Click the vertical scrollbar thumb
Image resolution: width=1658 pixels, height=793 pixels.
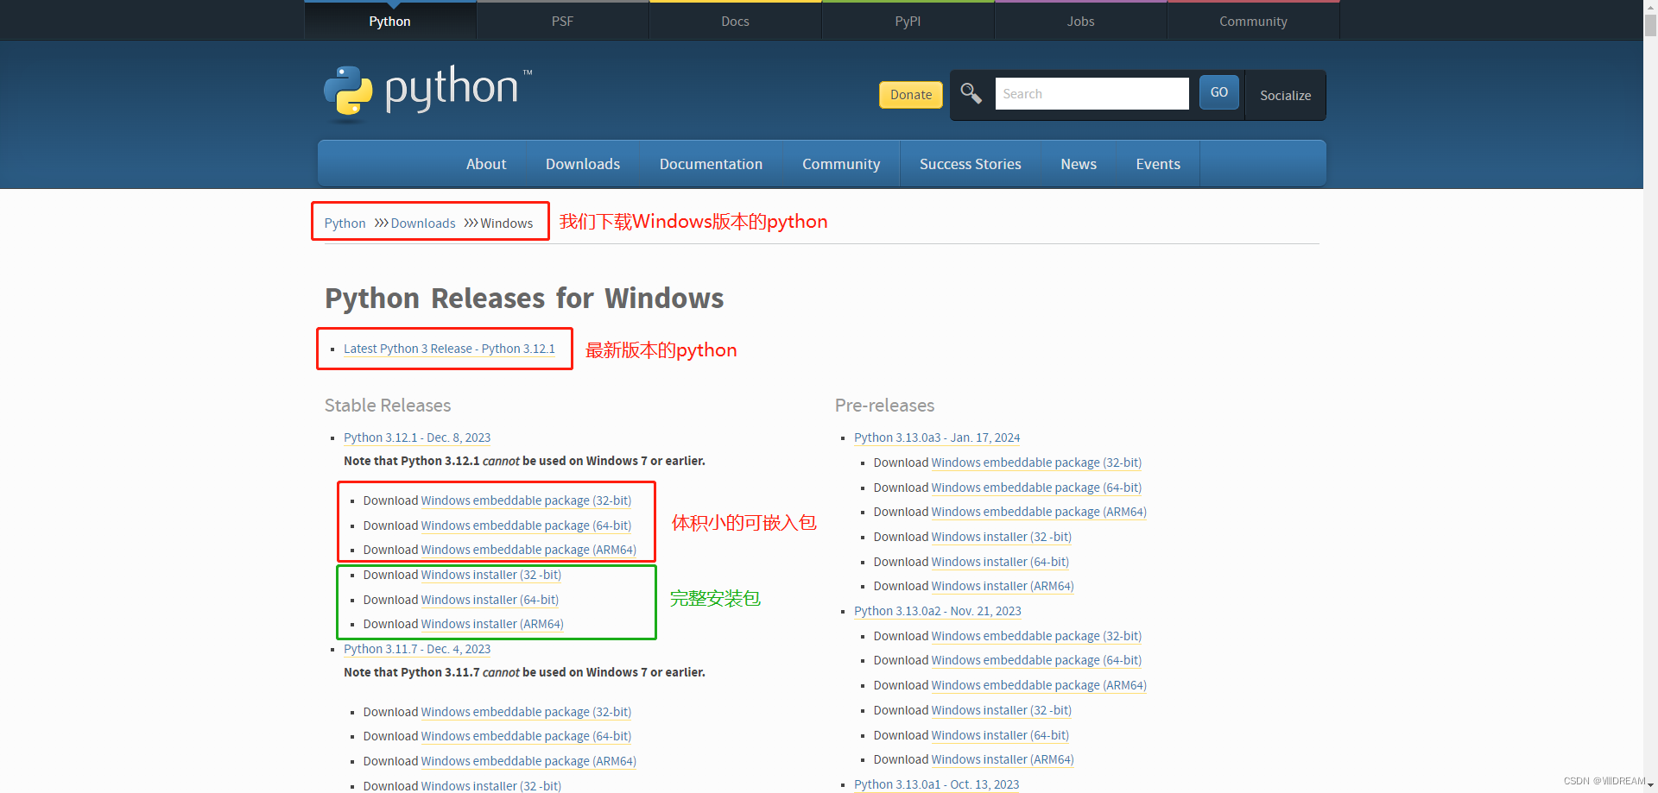(x=1650, y=24)
